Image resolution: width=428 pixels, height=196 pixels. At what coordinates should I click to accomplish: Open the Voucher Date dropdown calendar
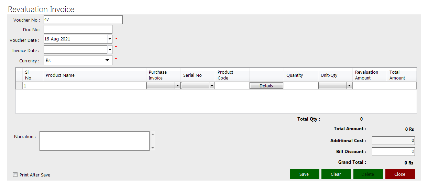pyautogui.click(x=110, y=39)
